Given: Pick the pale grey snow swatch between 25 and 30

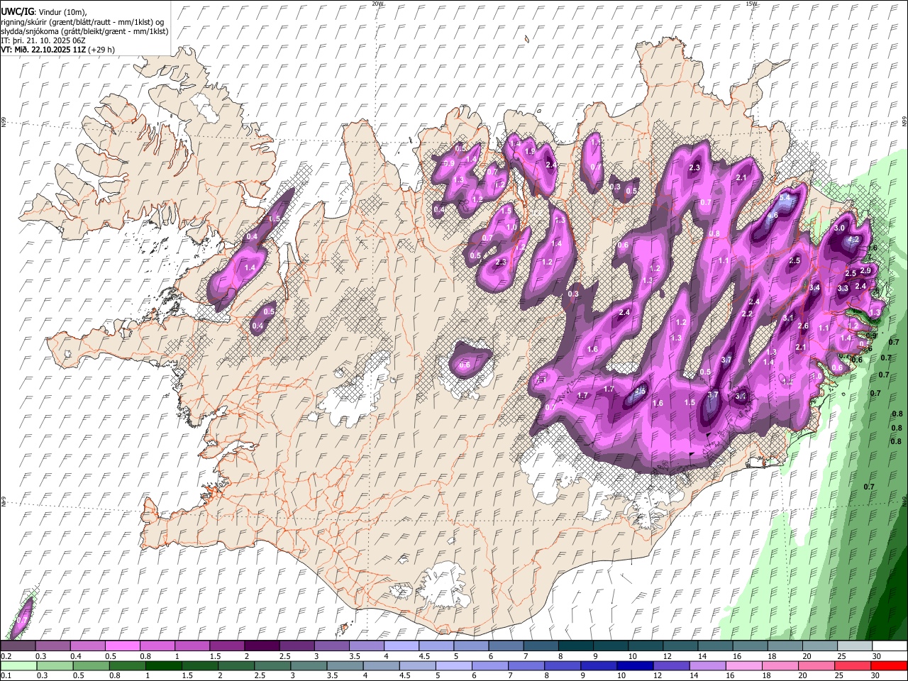Looking at the screenshot, I should click(x=855, y=646).
